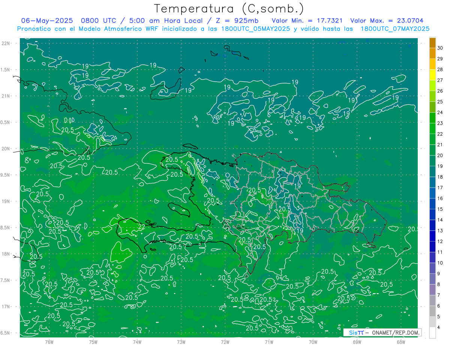The image size is (450, 347).
Task: Click the yellow color bar segment between 27 and 28
Action: pos(432,75)
